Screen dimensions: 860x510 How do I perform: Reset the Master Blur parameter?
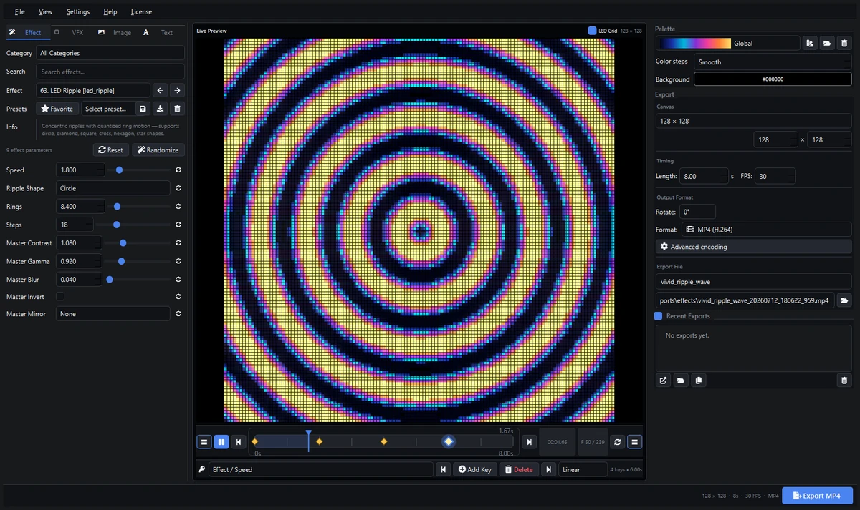click(x=178, y=280)
